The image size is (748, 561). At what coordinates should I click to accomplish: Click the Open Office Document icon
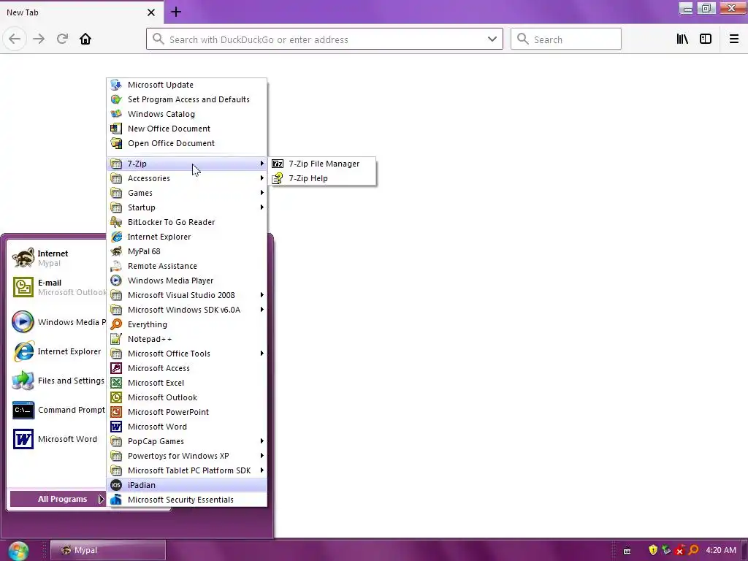tap(116, 143)
